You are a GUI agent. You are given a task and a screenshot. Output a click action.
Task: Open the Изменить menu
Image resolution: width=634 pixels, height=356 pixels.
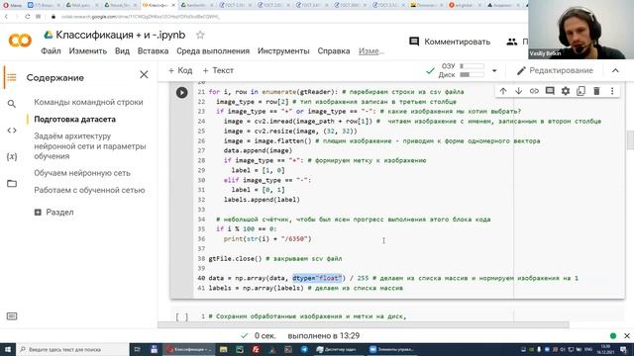coord(88,51)
